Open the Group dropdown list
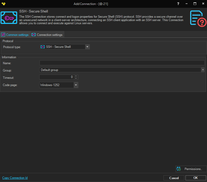207x182 pixels. 203,70
